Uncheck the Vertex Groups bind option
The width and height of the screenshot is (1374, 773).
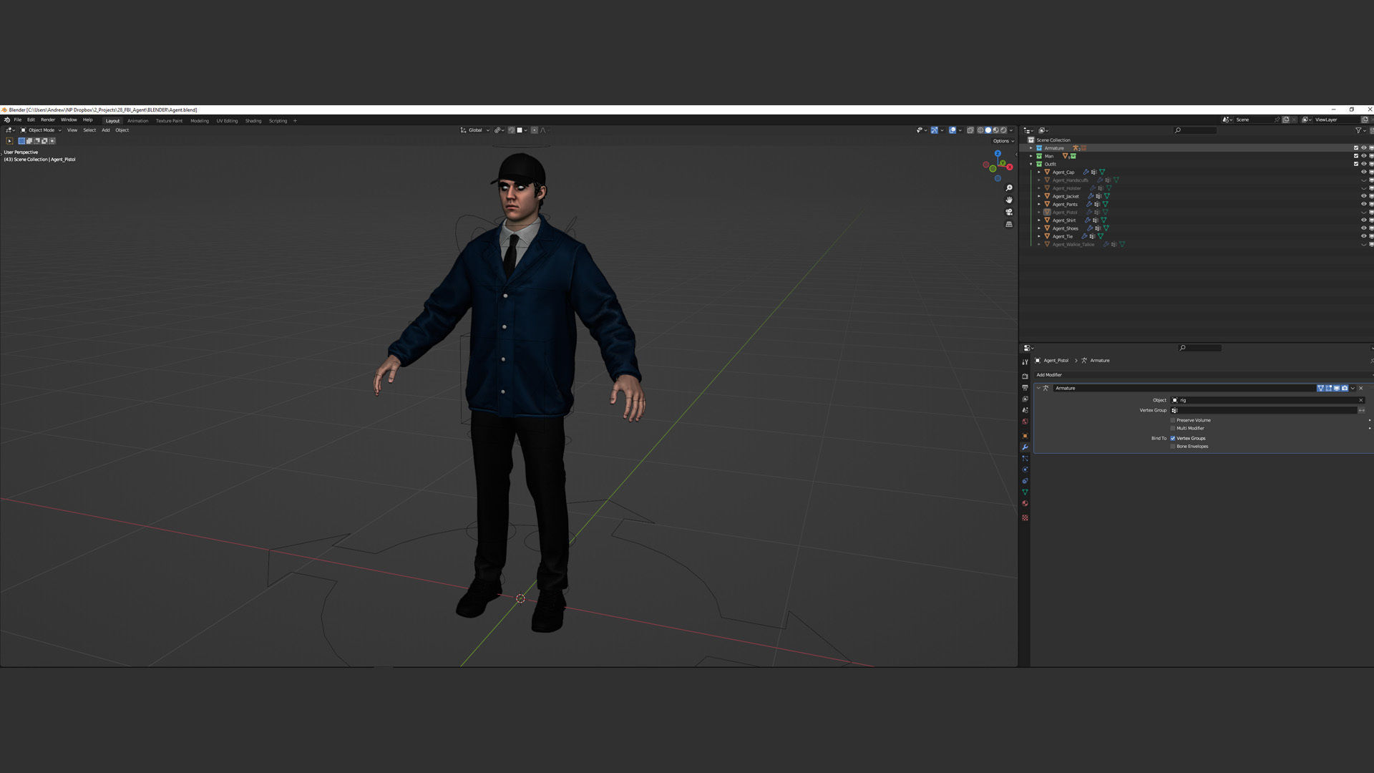1173,438
